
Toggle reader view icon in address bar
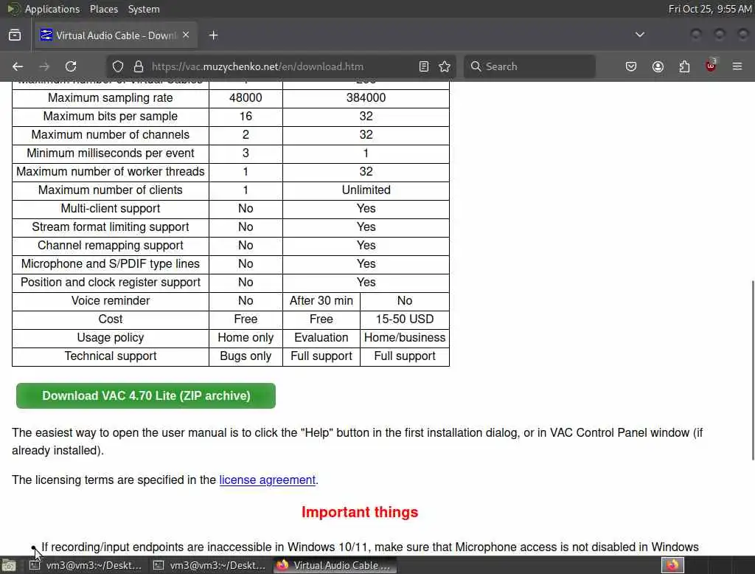(x=424, y=66)
